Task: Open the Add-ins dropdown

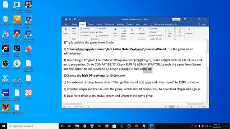Action: click(115, 32)
